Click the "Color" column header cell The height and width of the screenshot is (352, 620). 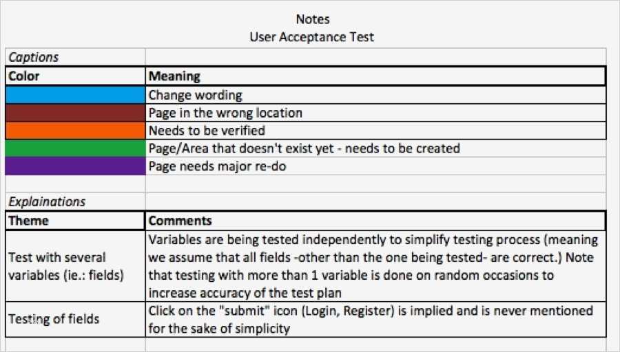click(x=74, y=76)
